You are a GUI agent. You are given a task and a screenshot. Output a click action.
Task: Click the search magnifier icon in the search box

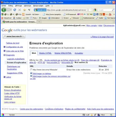click(x=113, y=10)
